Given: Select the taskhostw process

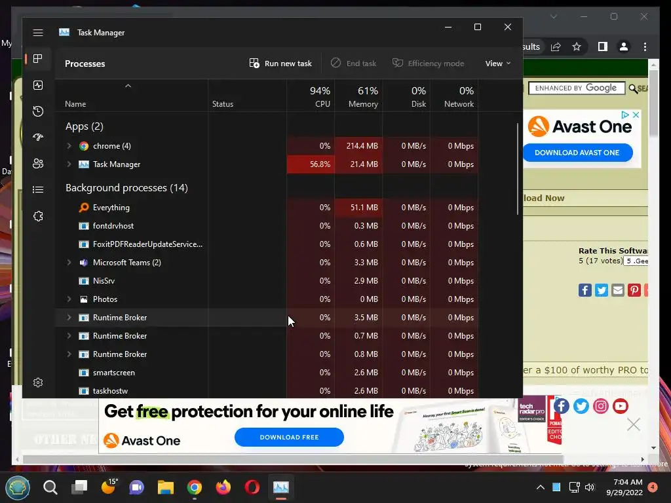Looking at the screenshot, I should pyautogui.click(x=267, y=391).
